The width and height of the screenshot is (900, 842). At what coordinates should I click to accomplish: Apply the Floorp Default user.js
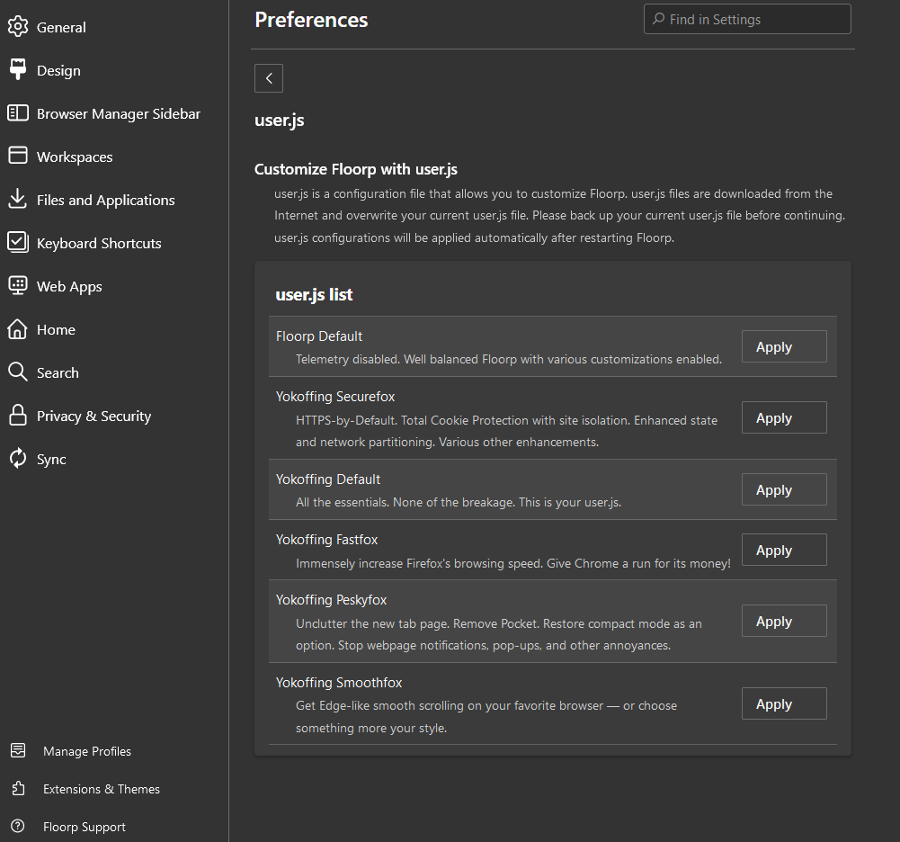click(x=783, y=346)
